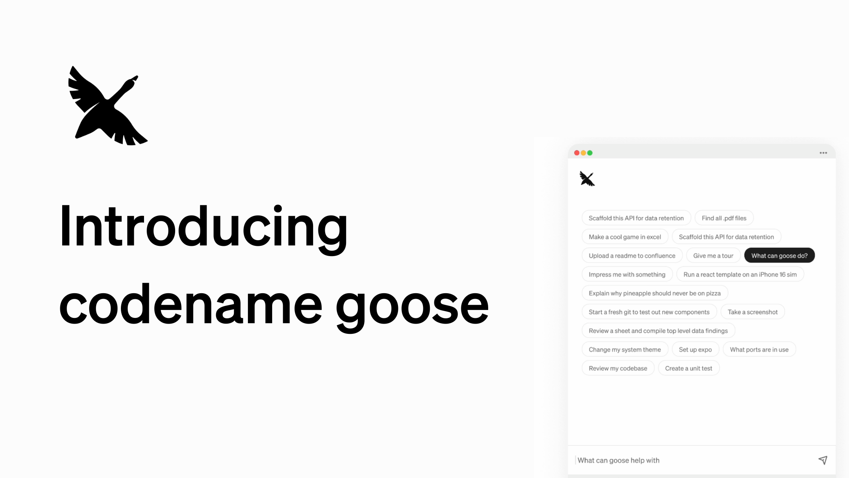Click 'Make a cool game in excel' chip
The height and width of the screenshot is (478, 849).
625,236
